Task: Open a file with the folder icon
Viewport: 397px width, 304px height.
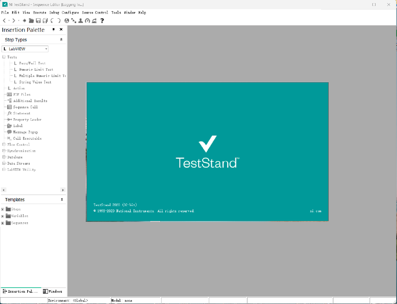Action: (x=31, y=21)
